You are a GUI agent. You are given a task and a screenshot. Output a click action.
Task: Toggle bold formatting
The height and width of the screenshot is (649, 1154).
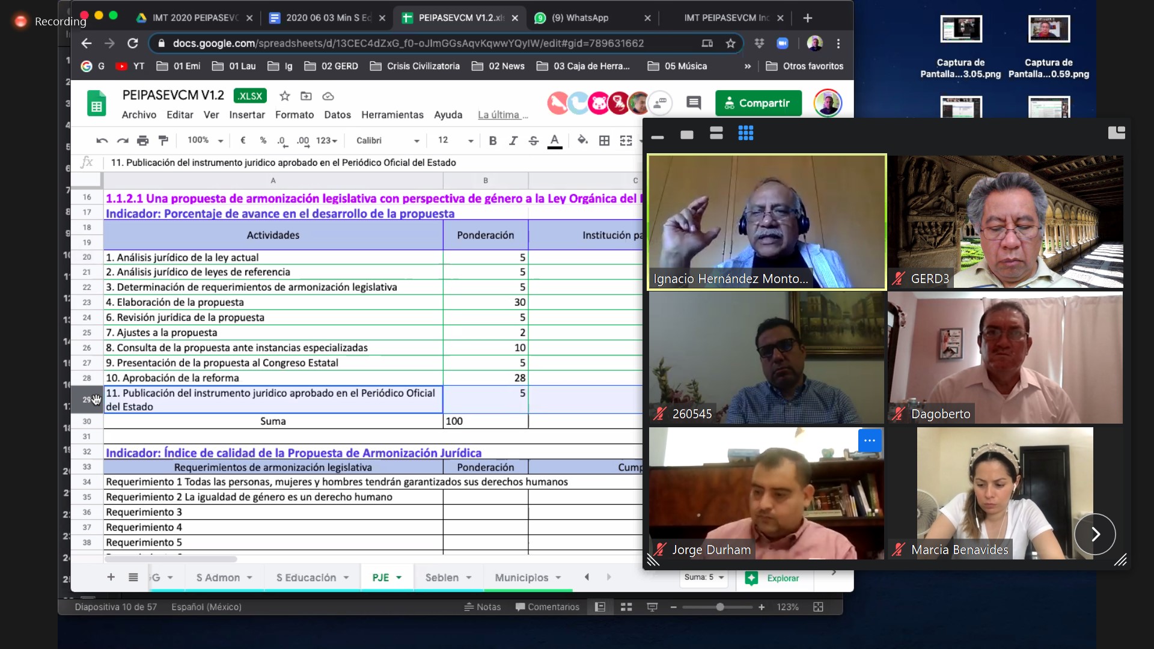coord(493,141)
